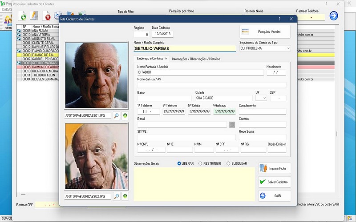Click the blue arrow icon beside Rastrear Telefone
Screen dimensions: 356x222
pyautogui.click(x=333, y=16)
